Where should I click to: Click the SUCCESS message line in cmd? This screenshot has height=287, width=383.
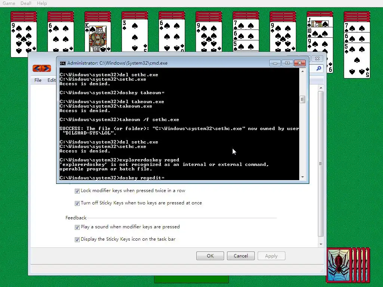click(x=179, y=131)
